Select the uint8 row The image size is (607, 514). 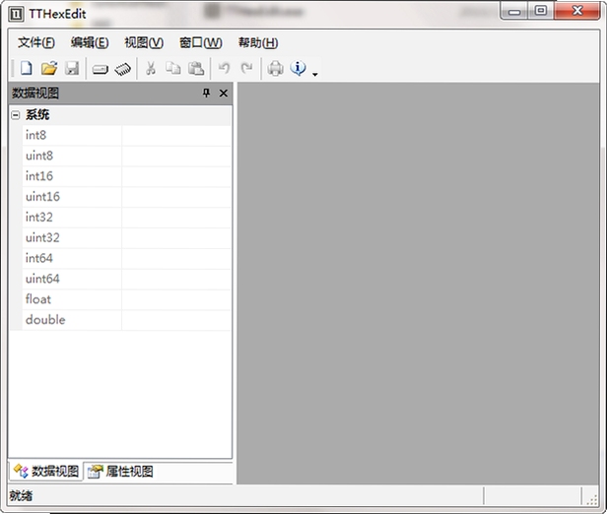pos(126,156)
